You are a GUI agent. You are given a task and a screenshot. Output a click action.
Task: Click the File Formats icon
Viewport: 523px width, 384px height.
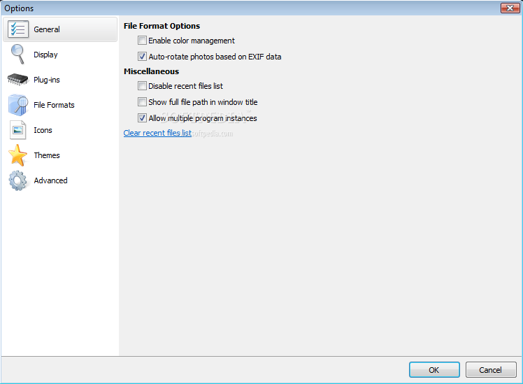[18, 105]
